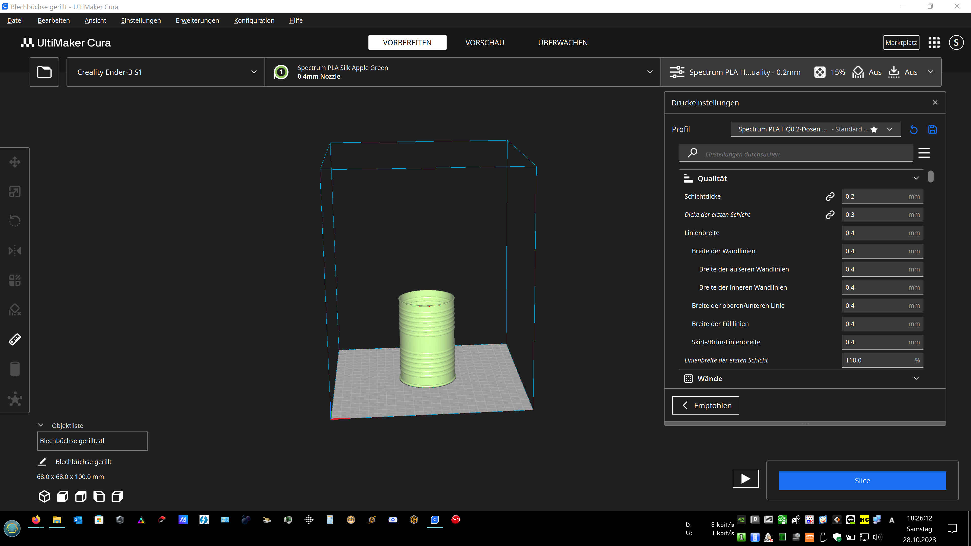The width and height of the screenshot is (971, 546).
Task: Toggle link icon beside Dicke der ersten Schicht
Action: click(x=830, y=215)
